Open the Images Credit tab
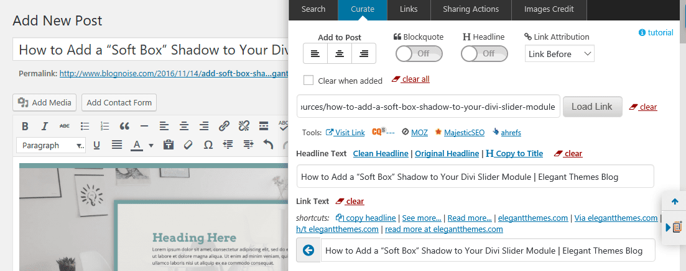The image size is (686, 271). click(x=549, y=9)
